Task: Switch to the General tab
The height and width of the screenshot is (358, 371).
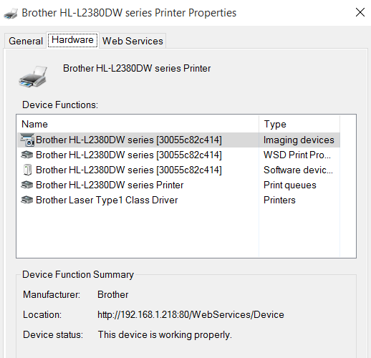Action: pos(26,41)
